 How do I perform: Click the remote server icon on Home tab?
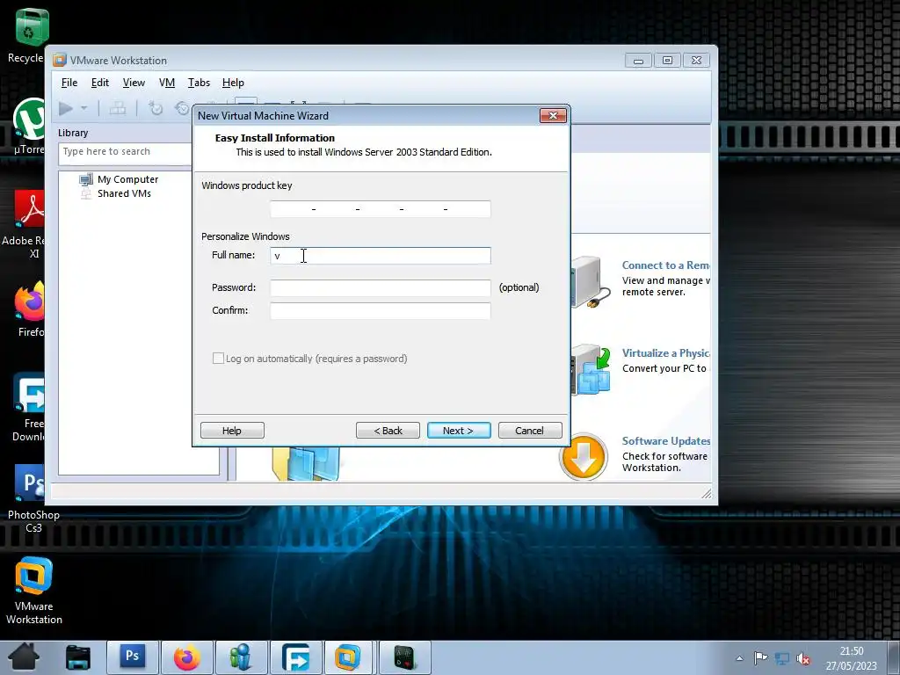pyautogui.click(x=592, y=282)
